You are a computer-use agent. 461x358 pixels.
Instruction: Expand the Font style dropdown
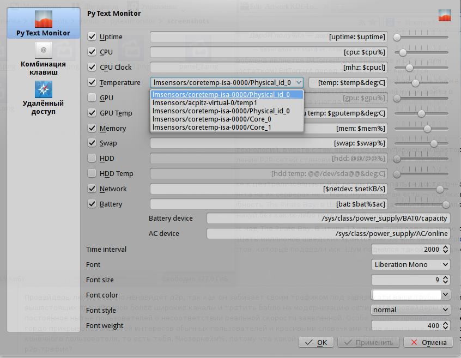click(411, 310)
